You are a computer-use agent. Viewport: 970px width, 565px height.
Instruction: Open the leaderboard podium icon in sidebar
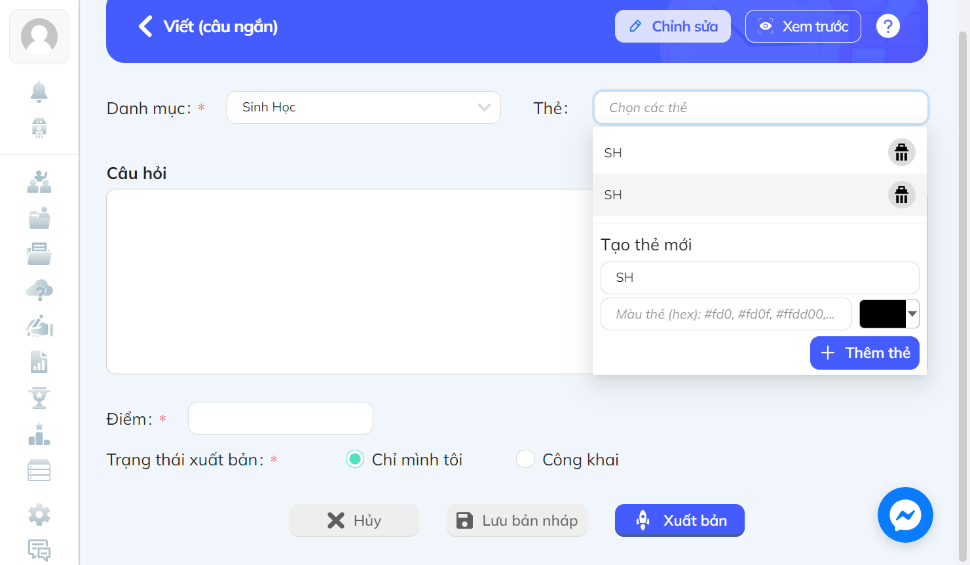[39, 434]
